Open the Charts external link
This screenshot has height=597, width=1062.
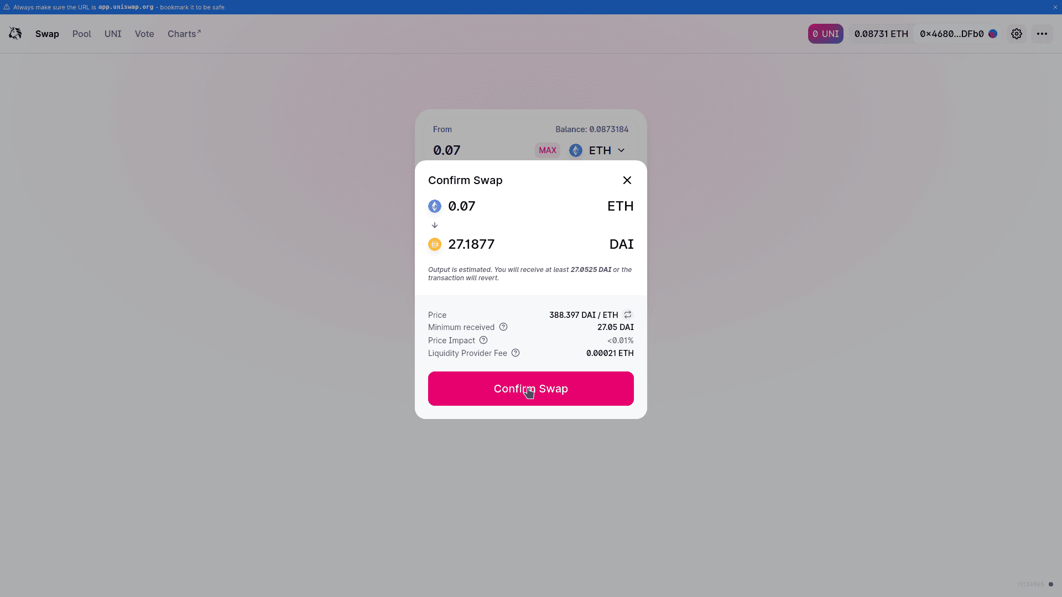click(x=184, y=34)
